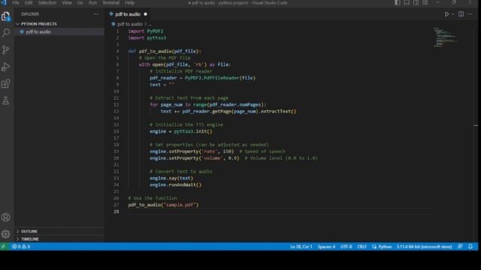
Task: Open the Extensions view
Action: click(x=5, y=83)
